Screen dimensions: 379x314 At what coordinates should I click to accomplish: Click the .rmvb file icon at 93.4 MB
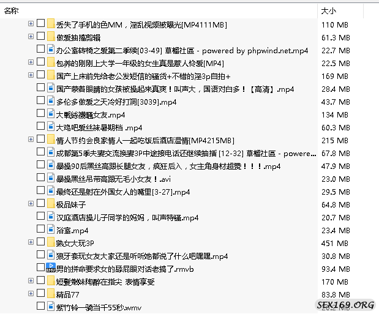[x=51, y=268]
